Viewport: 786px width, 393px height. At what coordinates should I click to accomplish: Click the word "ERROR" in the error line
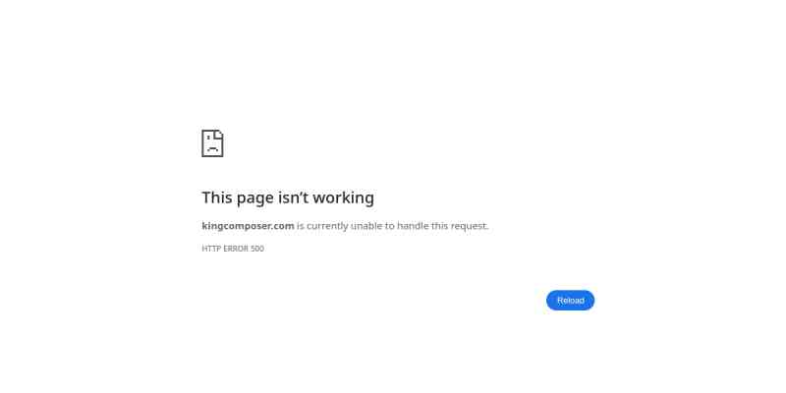coord(236,249)
